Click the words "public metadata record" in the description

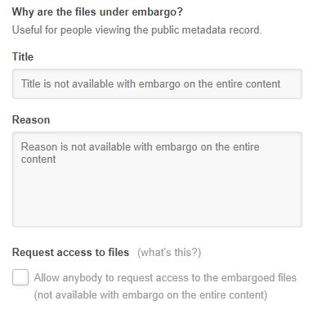coord(206,29)
